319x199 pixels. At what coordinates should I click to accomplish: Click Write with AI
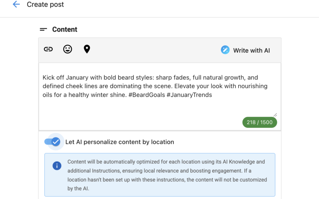[251, 50]
